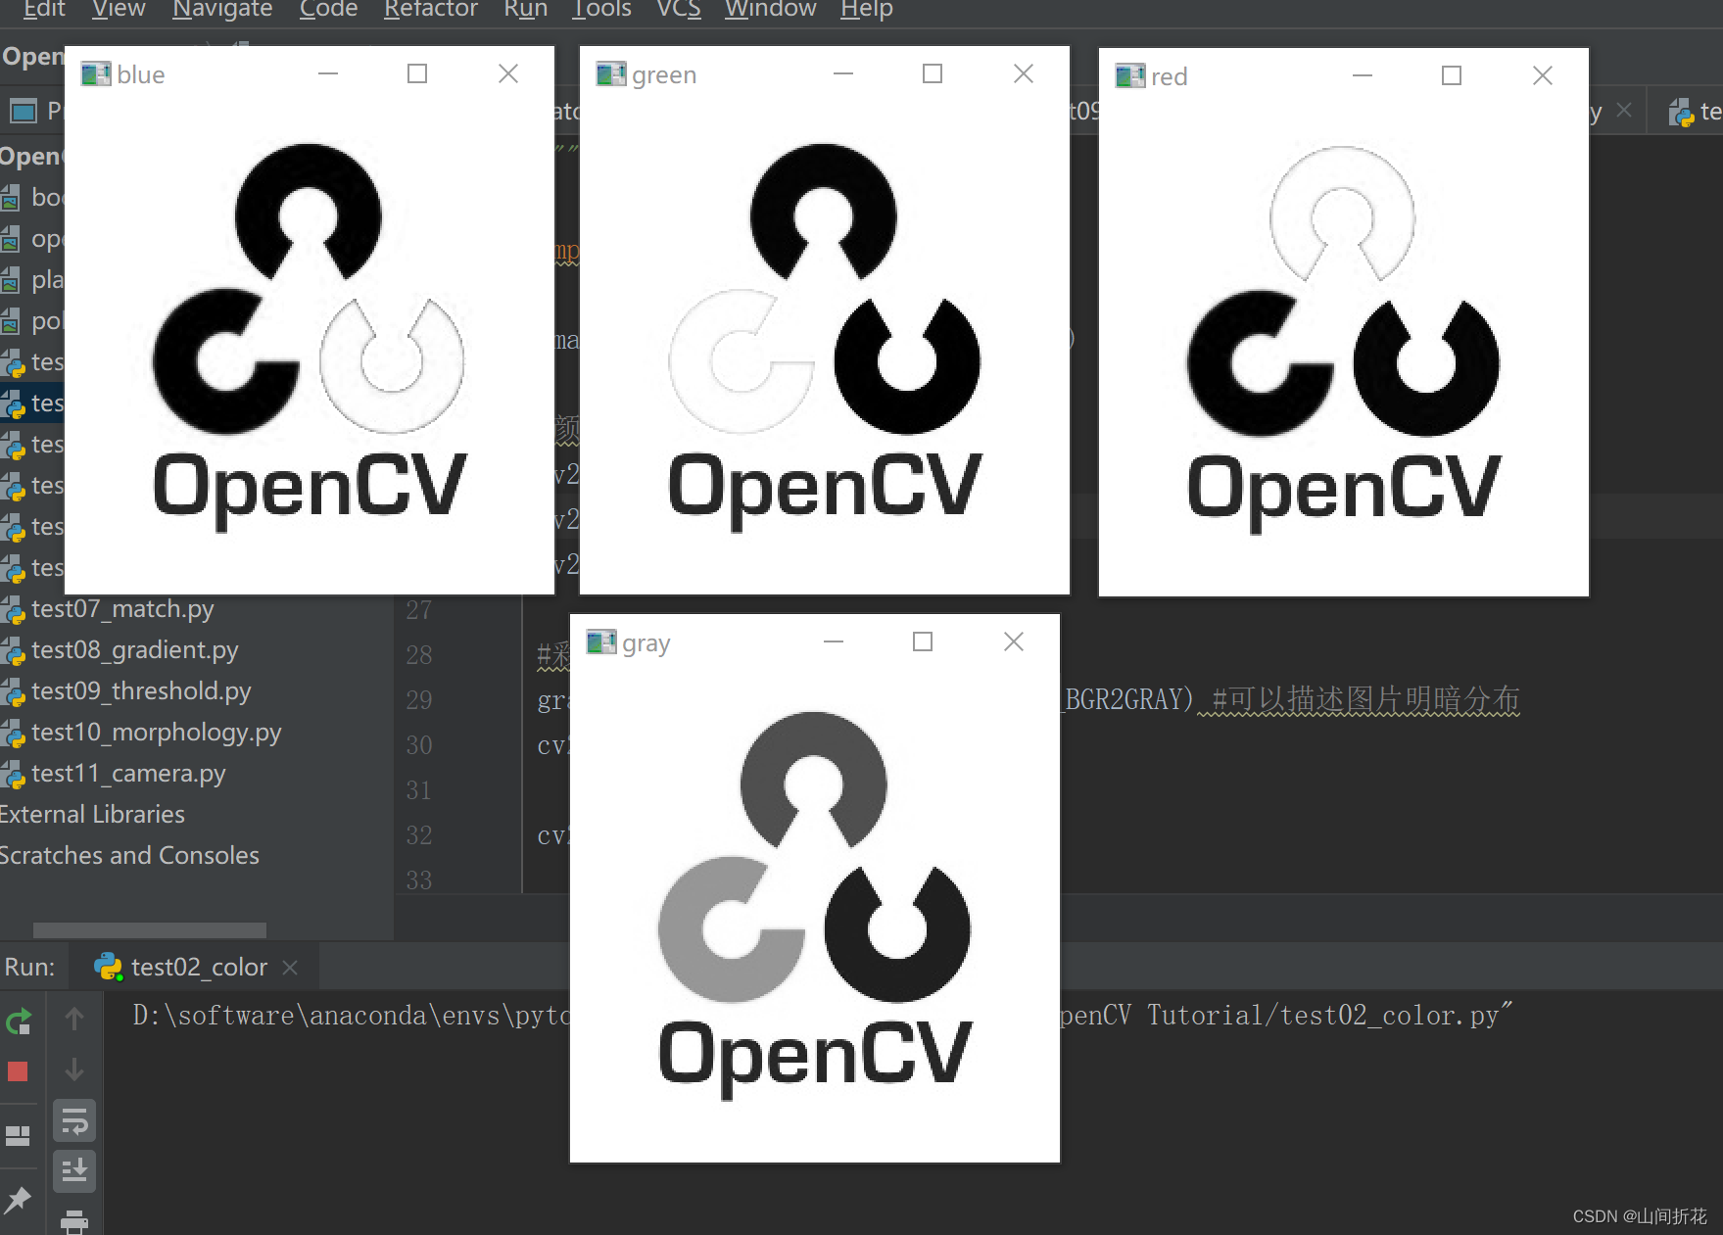Click the console output path text
The image size is (1723, 1235).
[823, 1015]
